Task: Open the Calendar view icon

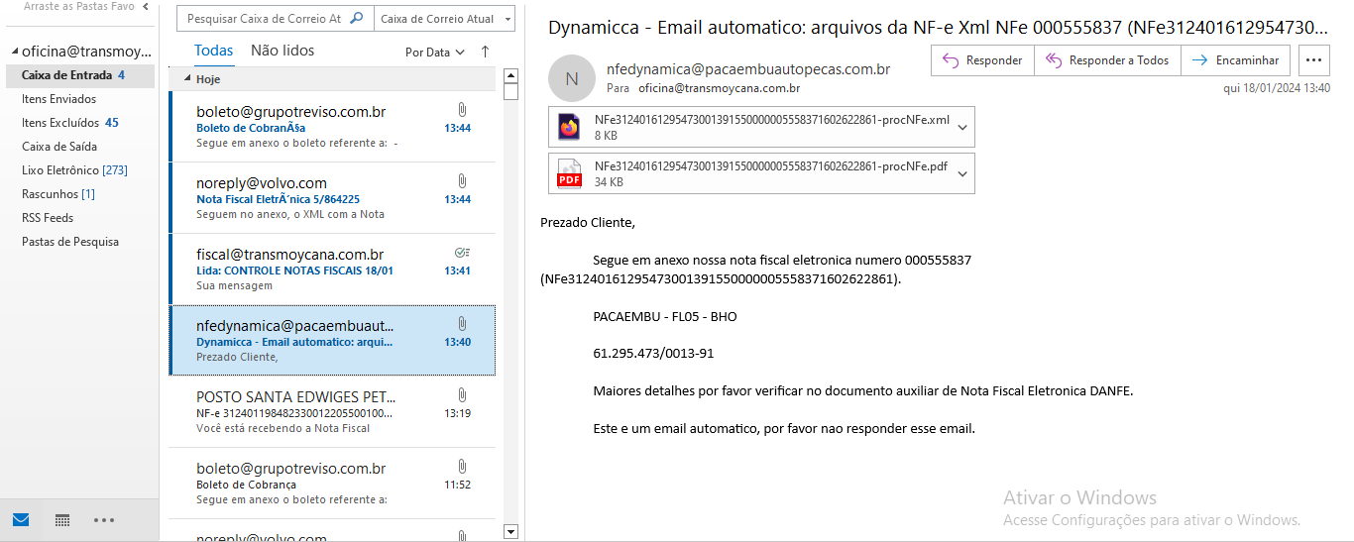Action: 62,520
